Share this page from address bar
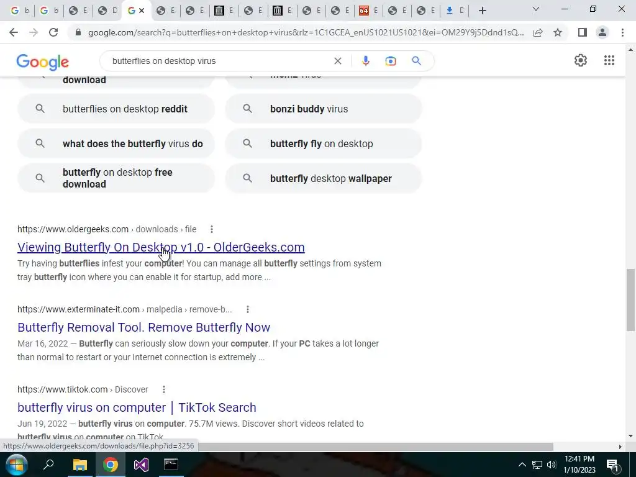 click(538, 32)
